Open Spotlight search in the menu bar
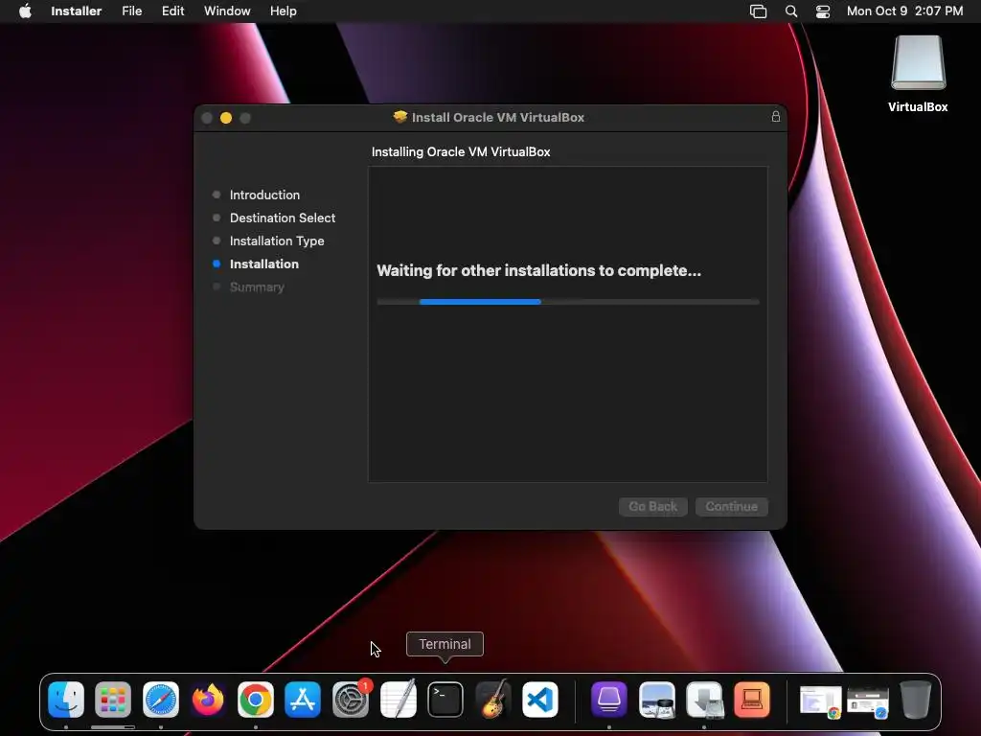This screenshot has height=736, width=981. (791, 11)
